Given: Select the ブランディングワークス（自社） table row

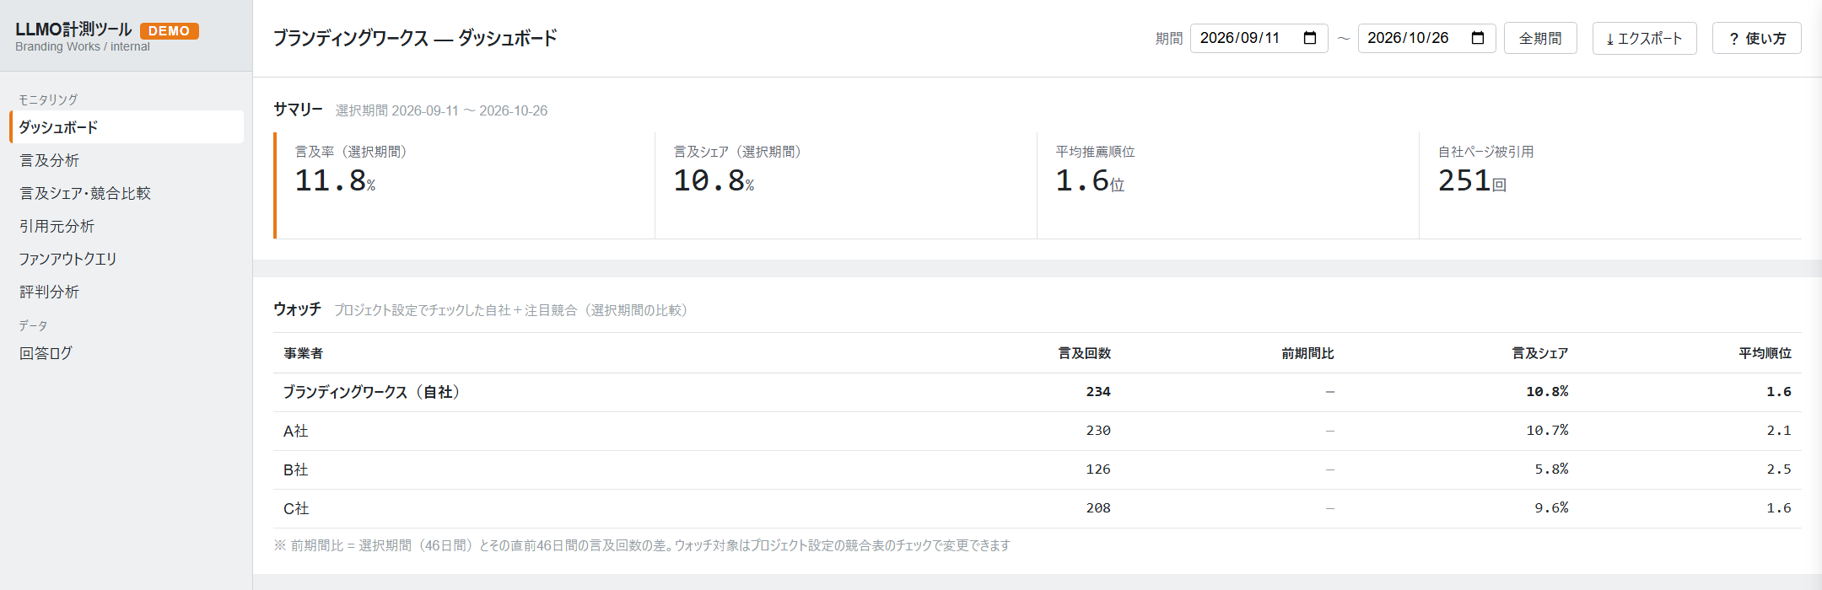Looking at the screenshot, I should click(1038, 392).
